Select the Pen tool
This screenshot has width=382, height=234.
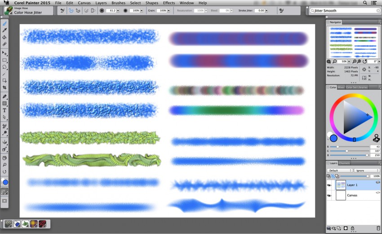(4, 97)
